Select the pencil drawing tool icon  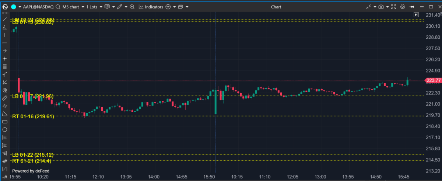[120, 7]
